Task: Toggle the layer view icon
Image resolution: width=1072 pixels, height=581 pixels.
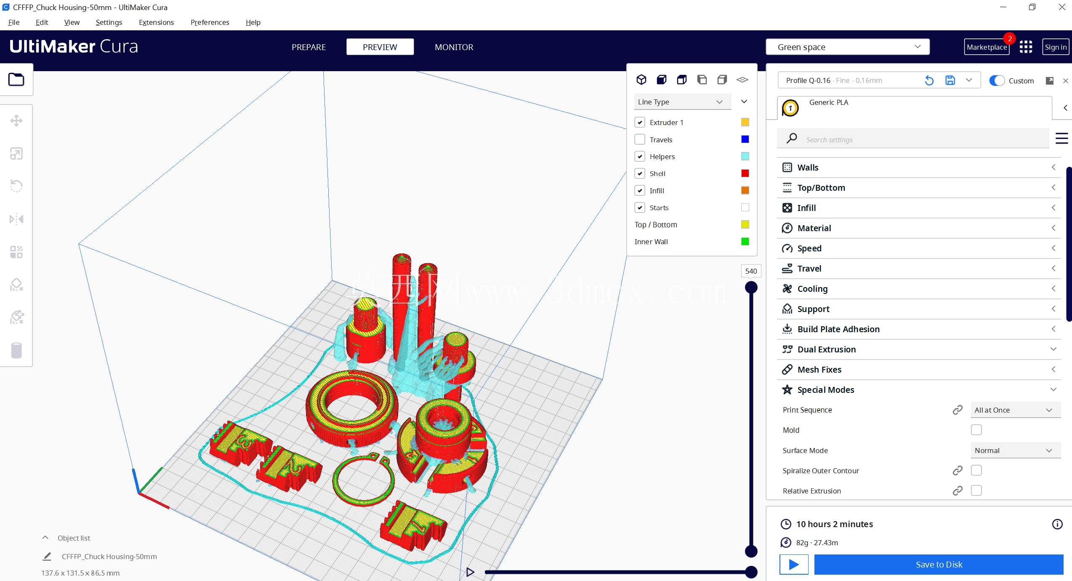Action: pos(742,80)
